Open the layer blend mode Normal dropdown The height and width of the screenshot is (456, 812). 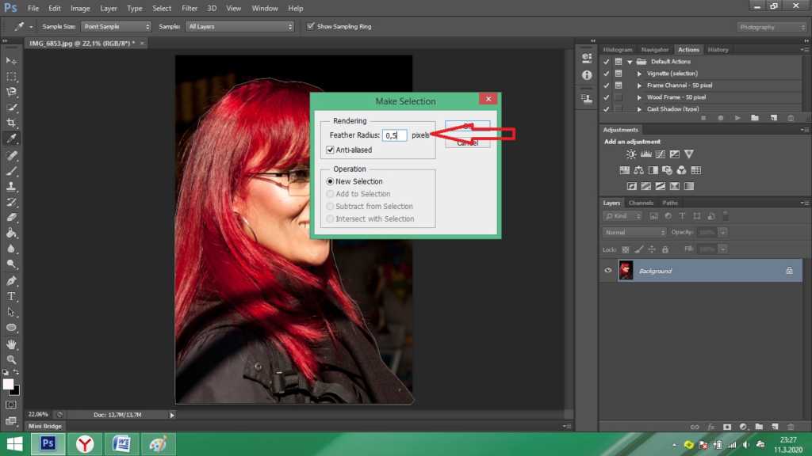click(634, 232)
